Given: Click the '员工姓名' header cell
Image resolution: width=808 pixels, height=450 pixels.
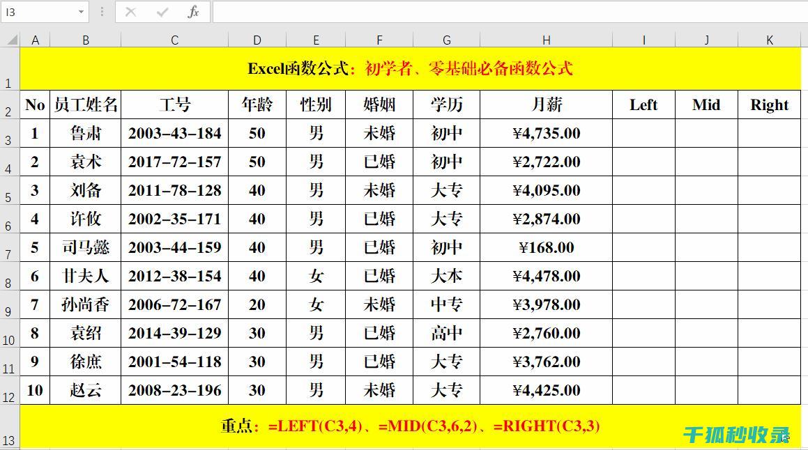Looking at the screenshot, I should click(x=86, y=105).
